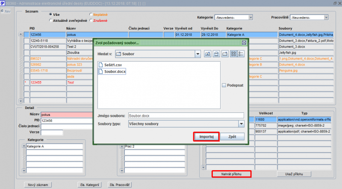Viewport: 342px width, 189px height.
Task: Select the Aktuálně zveřejněné radio button
Action: [x=50, y=21]
